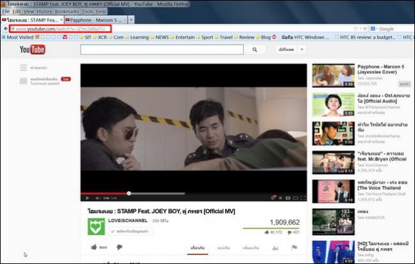
Task: Open the Sport bookmark folder
Action: (204, 37)
